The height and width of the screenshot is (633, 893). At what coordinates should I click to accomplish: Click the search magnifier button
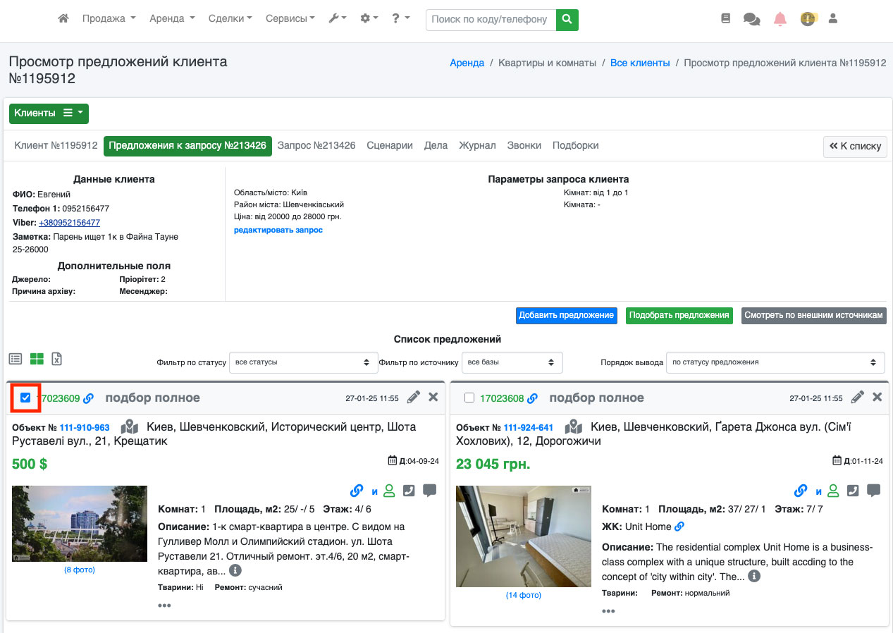tap(567, 20)
